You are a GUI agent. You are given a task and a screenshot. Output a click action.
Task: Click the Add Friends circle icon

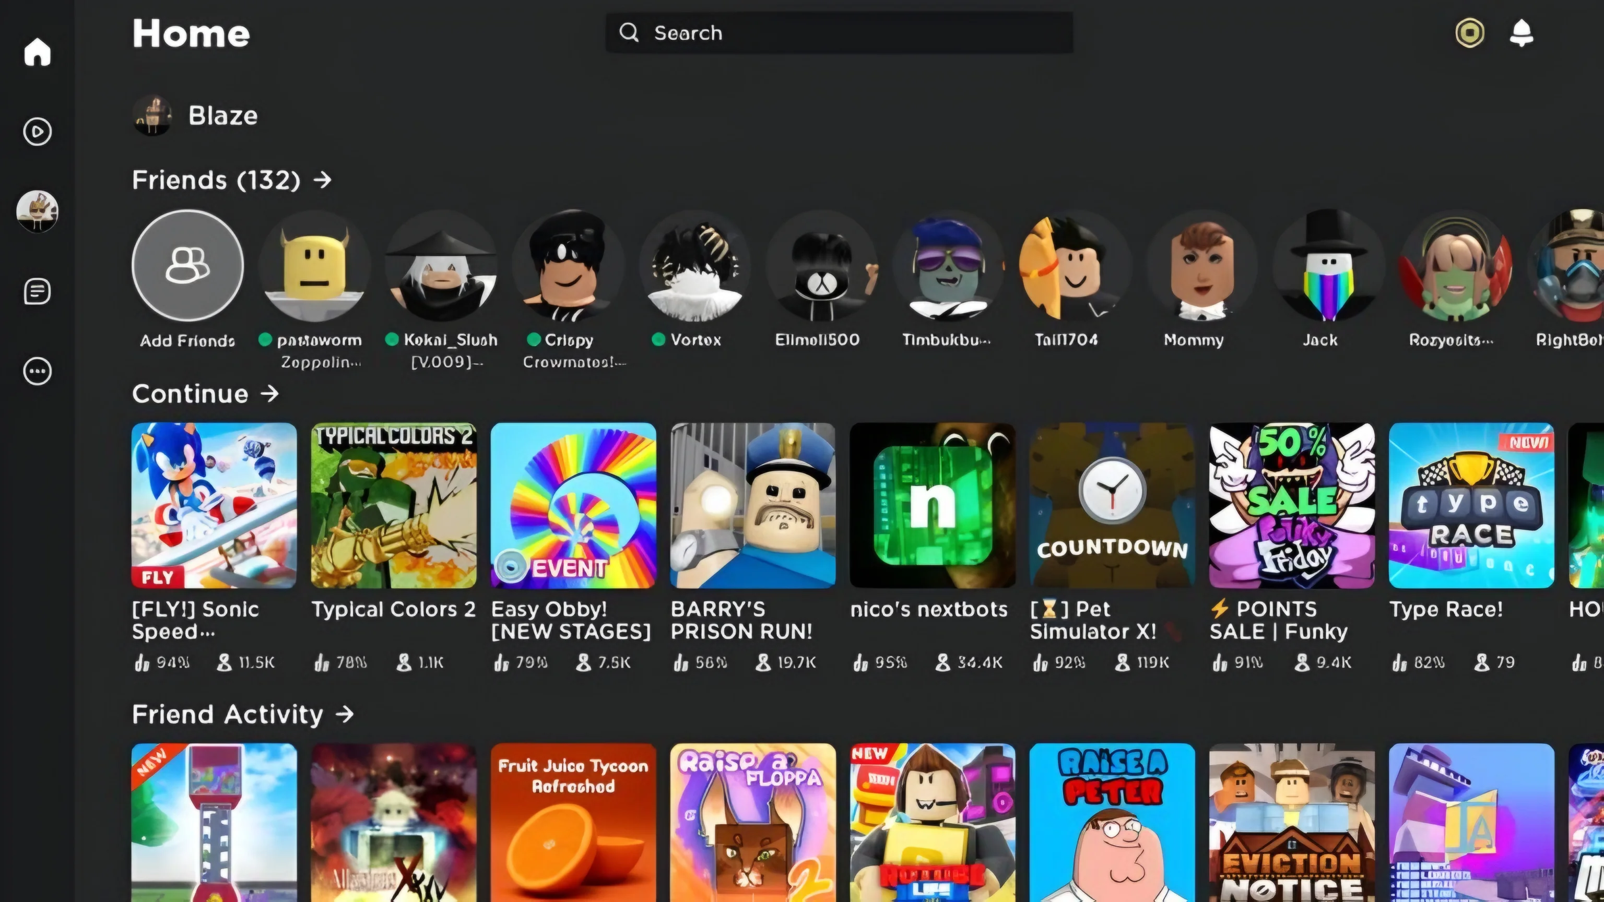tap(187, 265)
